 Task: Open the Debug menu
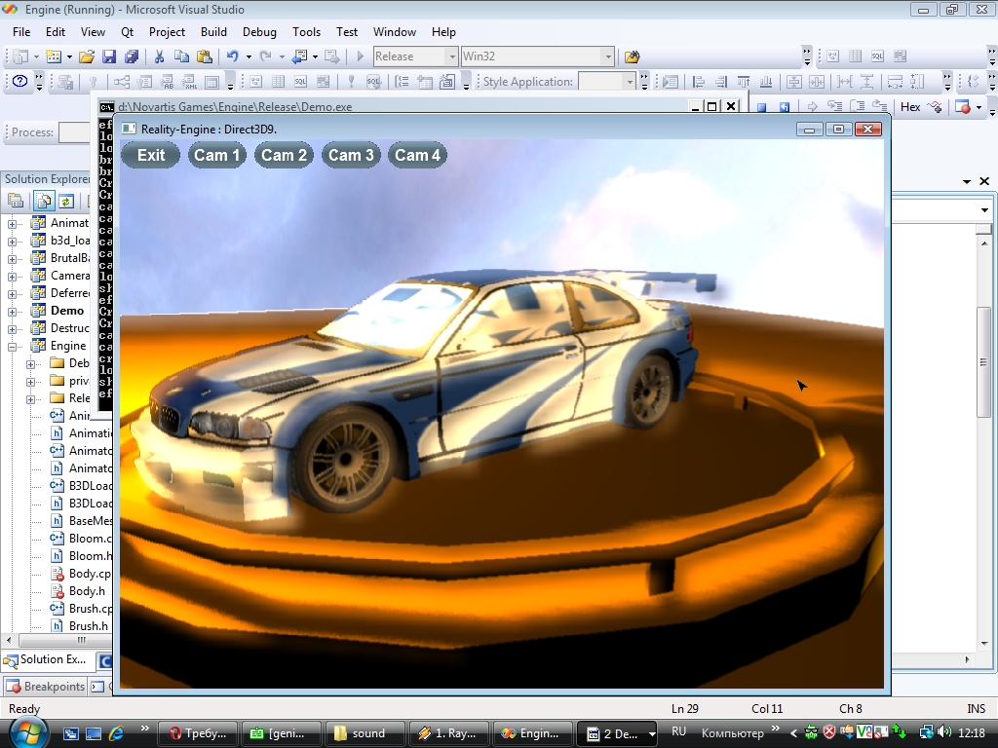pyautogui.click(x=259, y=32)
